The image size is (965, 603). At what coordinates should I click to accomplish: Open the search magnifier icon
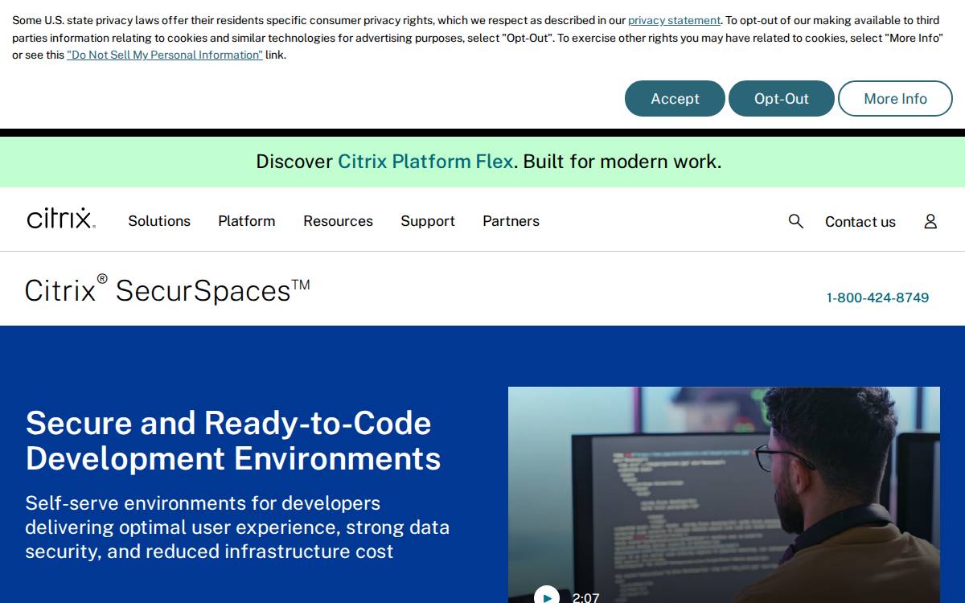(796, 221)
